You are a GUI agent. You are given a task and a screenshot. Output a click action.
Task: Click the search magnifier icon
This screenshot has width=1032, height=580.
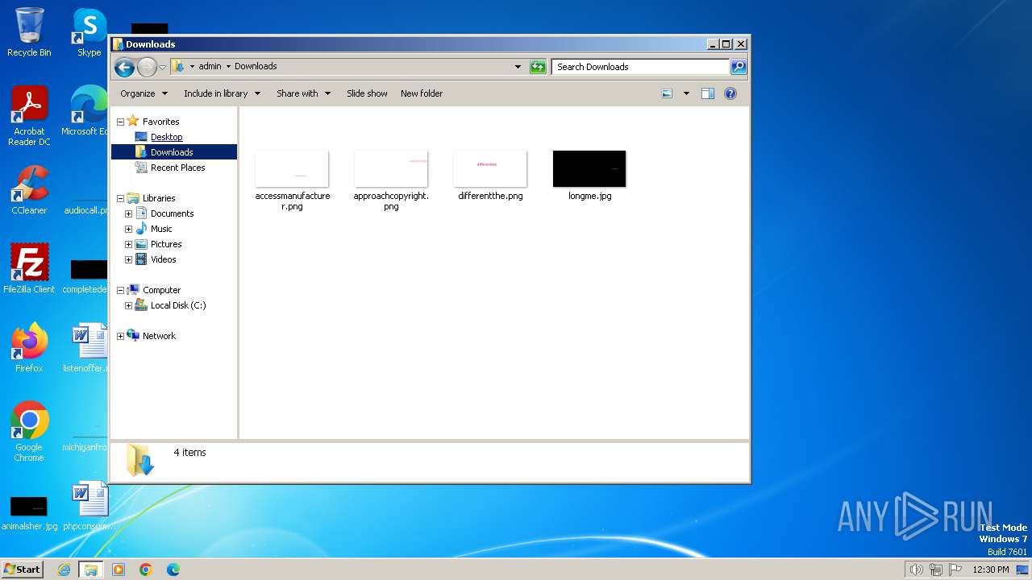point(738,67)
